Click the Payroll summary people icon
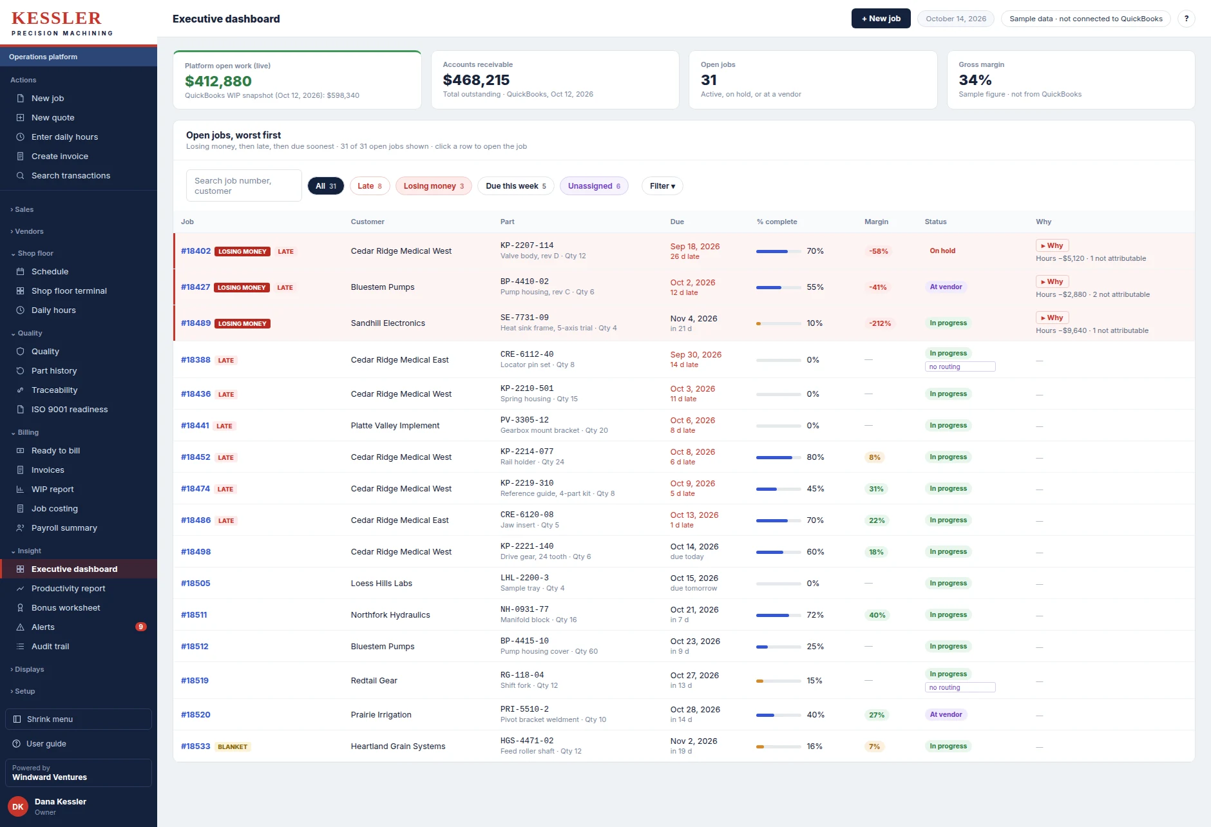Viewport: 1211px width, 827px height. tap(20, 528)
